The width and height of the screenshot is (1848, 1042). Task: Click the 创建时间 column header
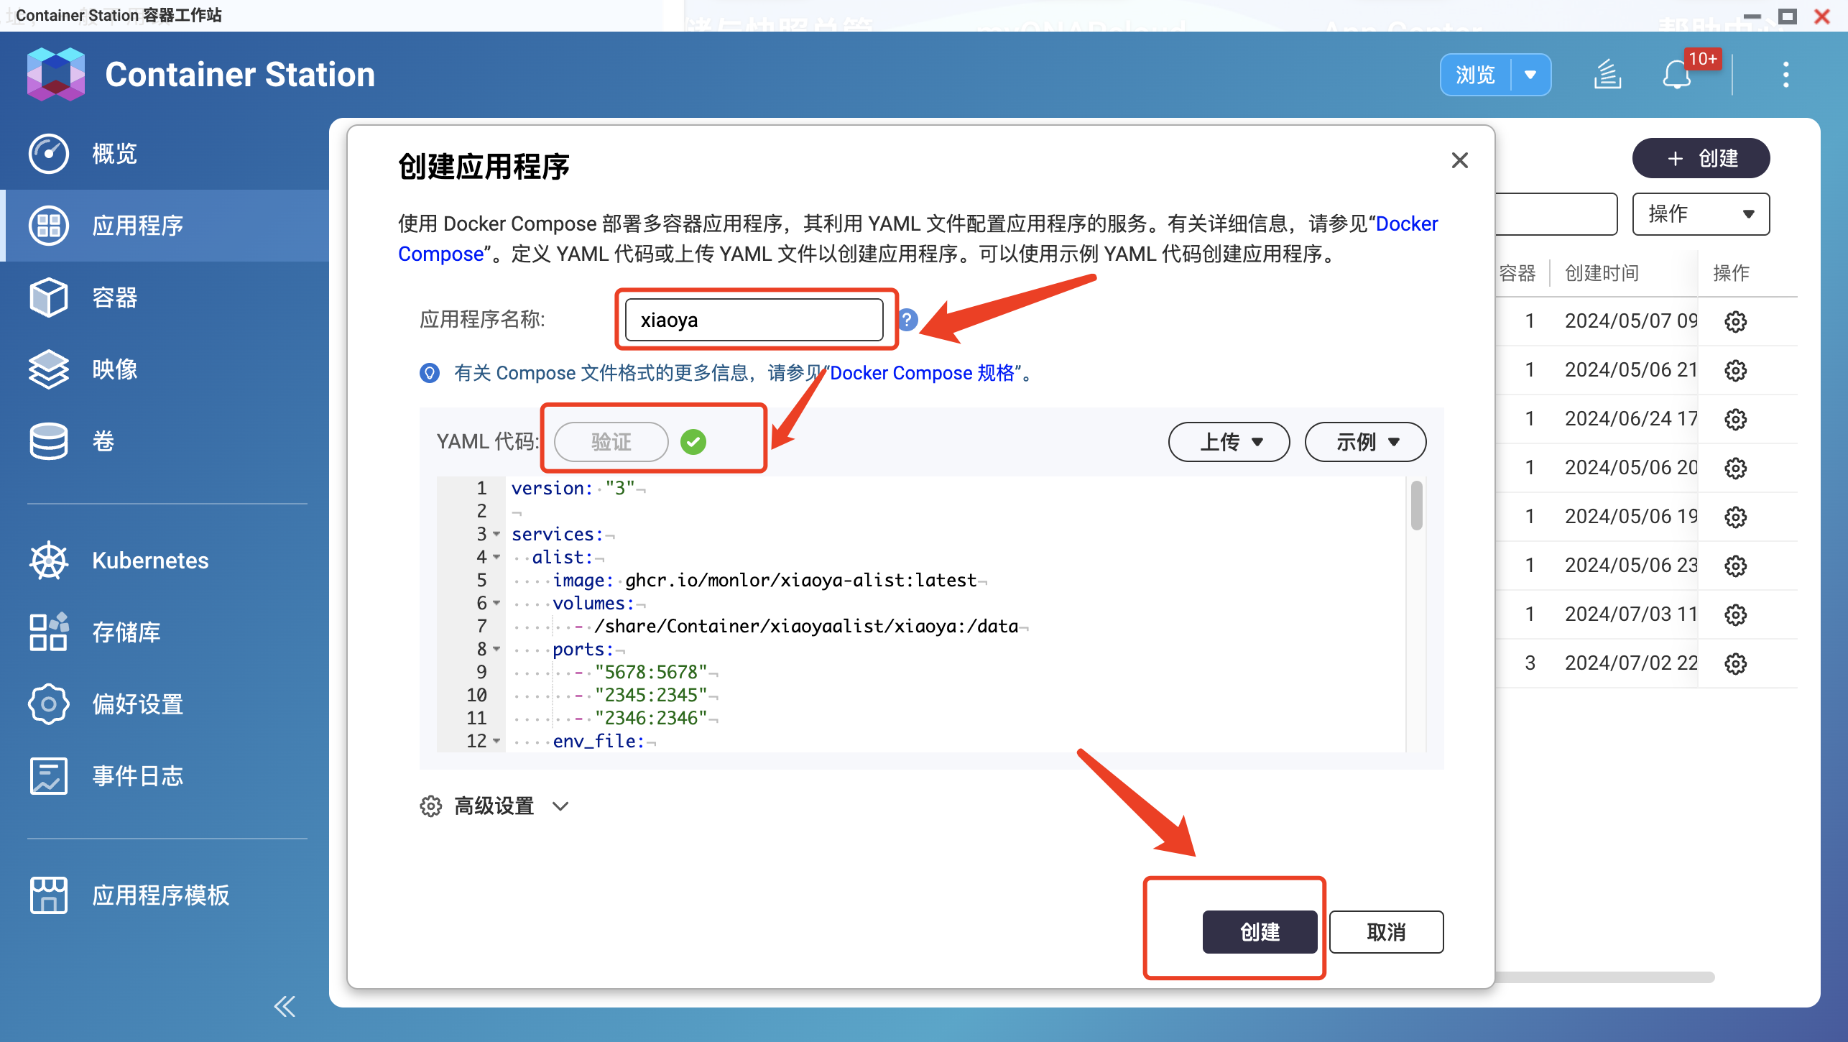1602,273
